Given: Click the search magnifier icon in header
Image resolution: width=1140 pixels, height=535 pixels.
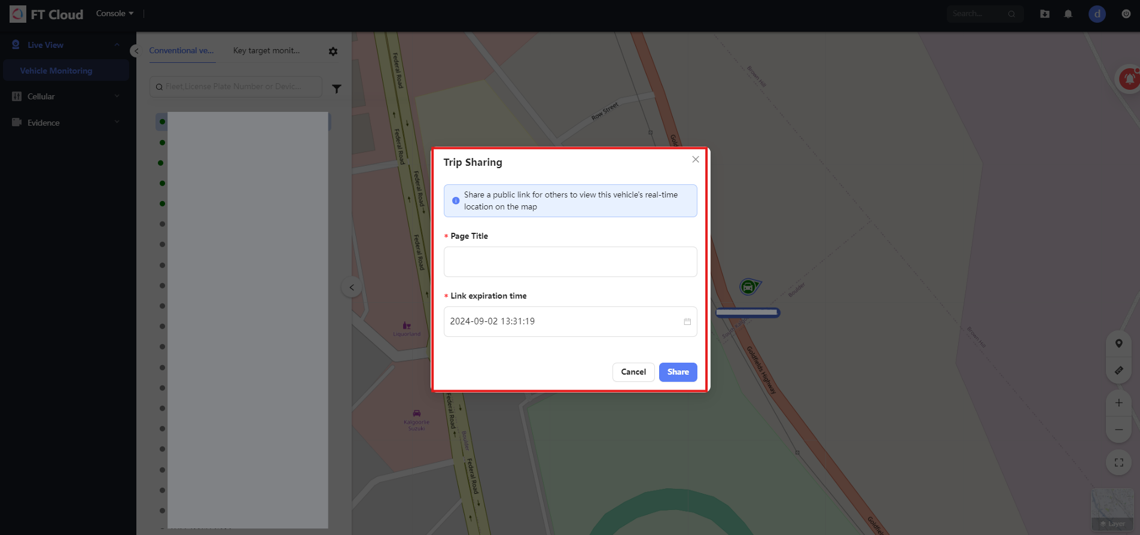Looking at the screenshot, I should click(x=1011, y=14).
